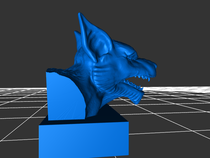210x158 pixels.
Task: Select the dark top surface of the base
Action: (x=110, y=116)
